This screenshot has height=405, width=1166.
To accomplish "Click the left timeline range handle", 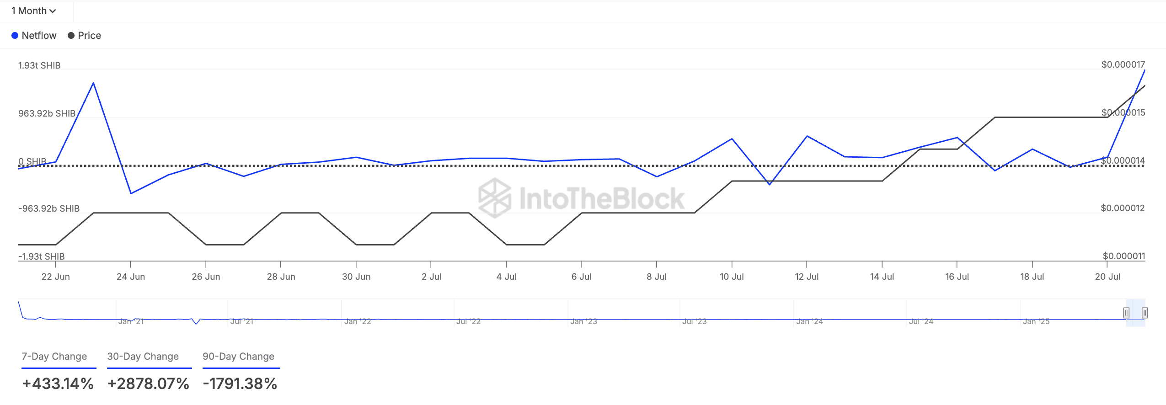I will [x=1127, y=313].
